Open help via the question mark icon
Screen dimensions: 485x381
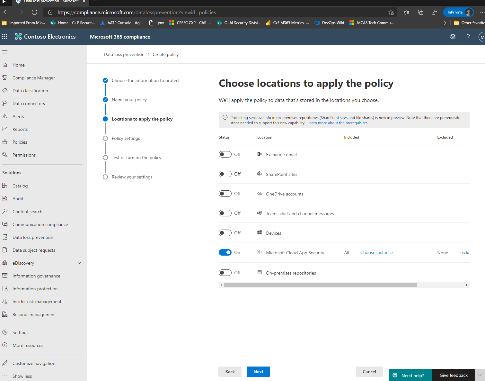point(468,37)
